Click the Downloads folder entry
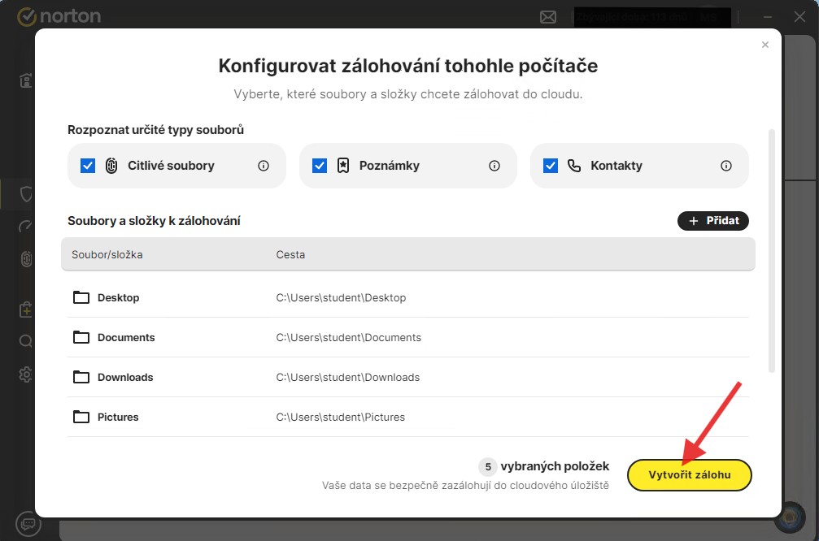This screenshot has width=819, height=541. pos(125,378)
